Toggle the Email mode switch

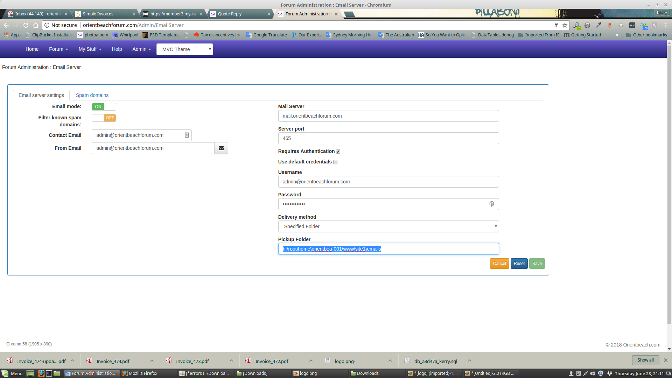104,107
